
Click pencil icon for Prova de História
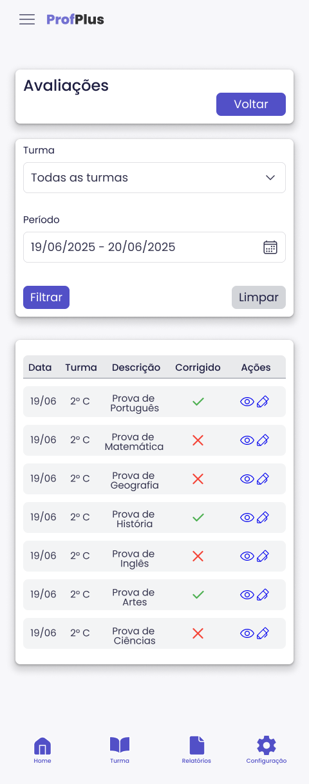click(263, 518)
